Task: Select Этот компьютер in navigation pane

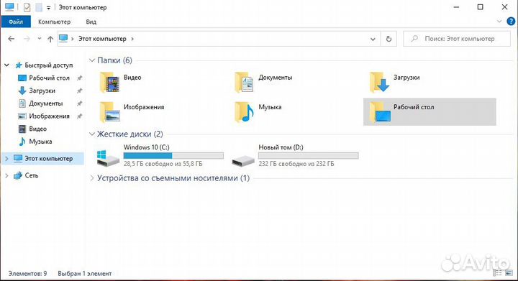Action: pyautogui.click(x=49, y=159)
